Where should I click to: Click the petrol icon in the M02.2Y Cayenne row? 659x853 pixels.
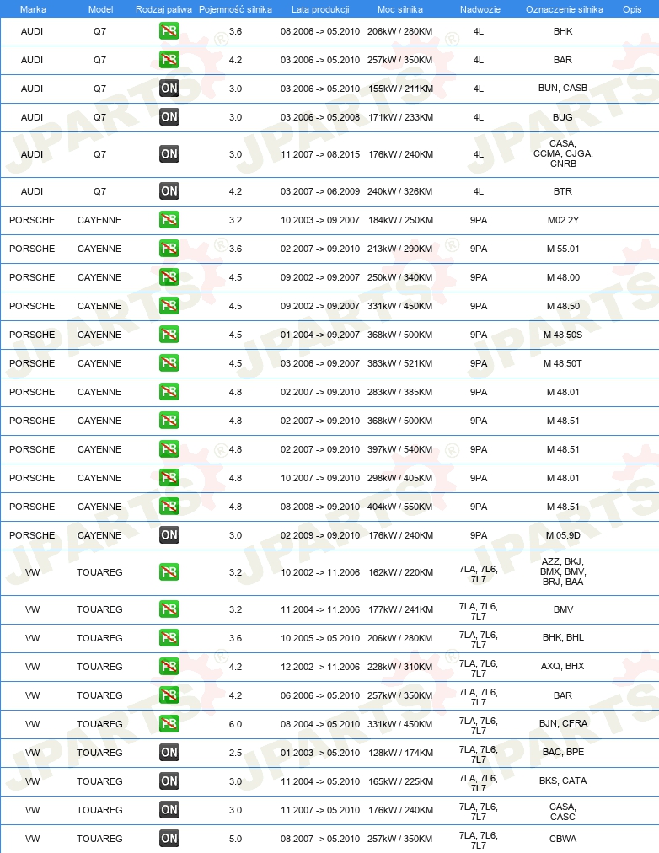click(x=169, y=220)
